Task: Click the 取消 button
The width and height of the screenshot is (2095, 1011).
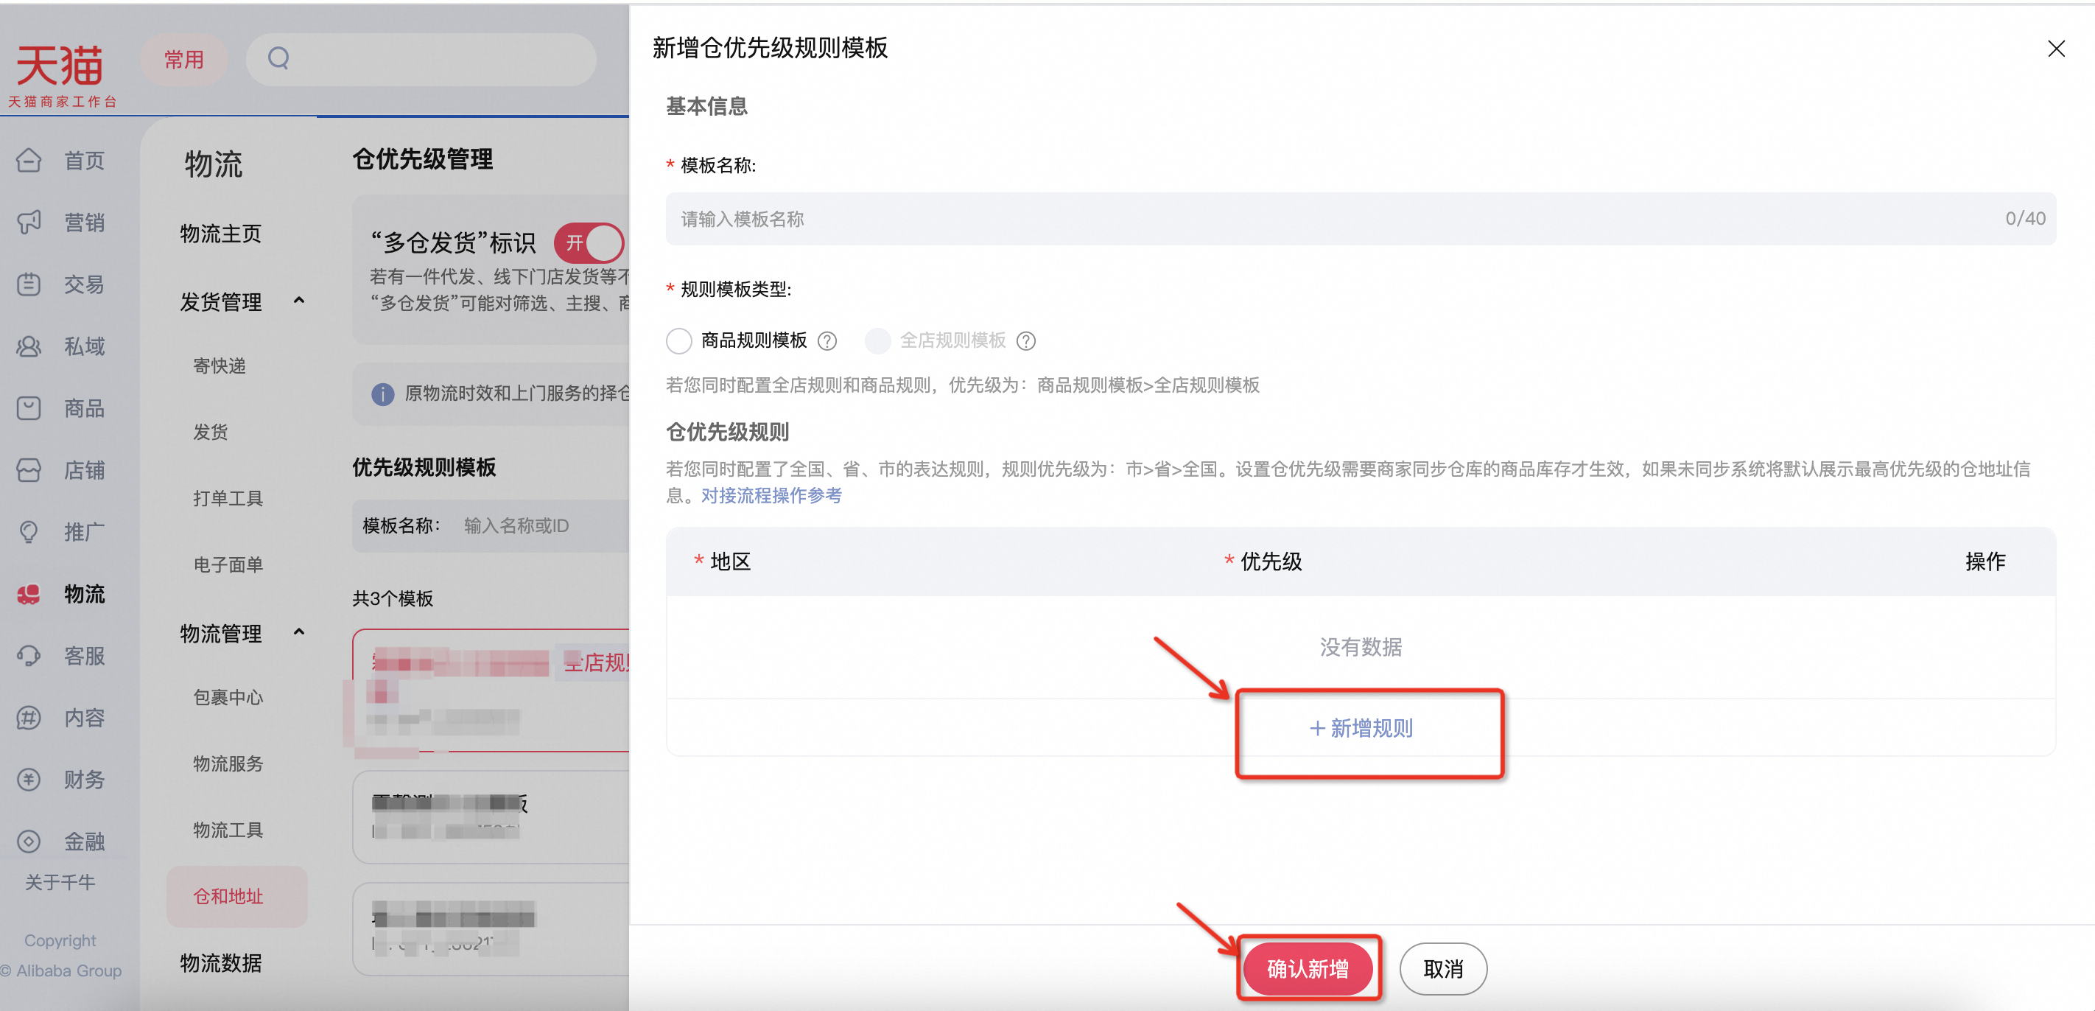Action: pyautogui.click(x=1443, y=969)
